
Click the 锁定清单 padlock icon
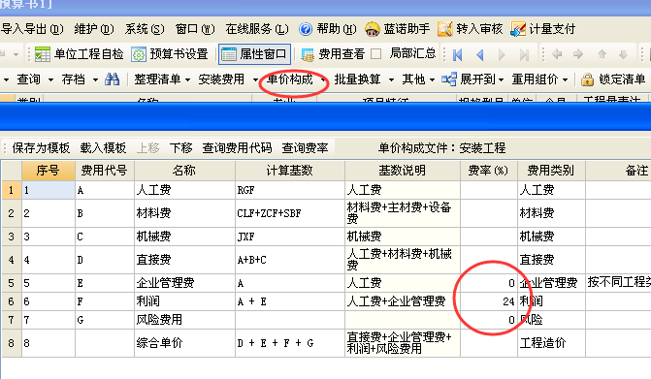coord(587,79)
